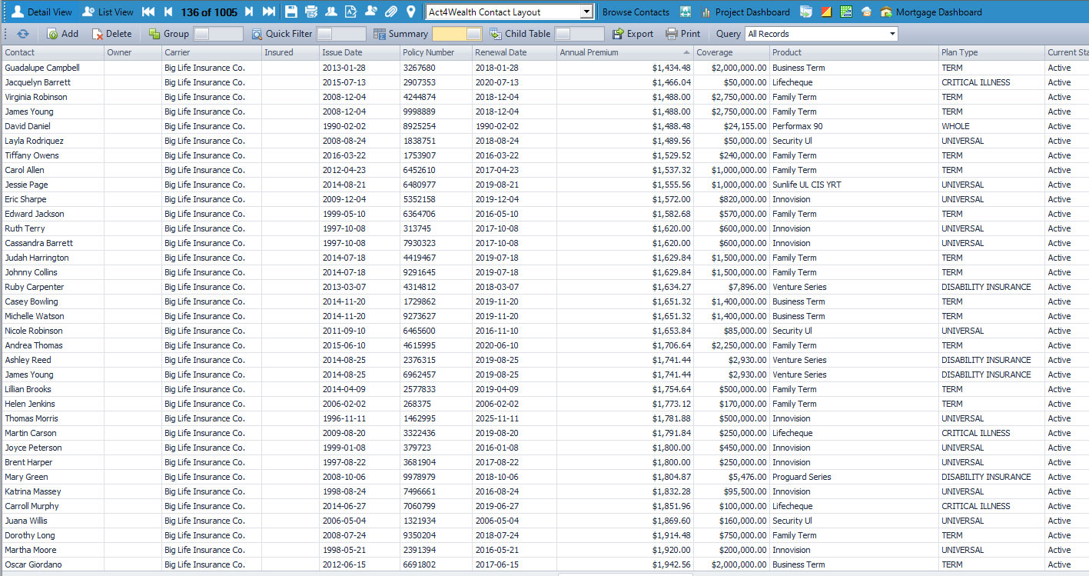Screen dimensions: 1089x576
Task: Click the Jessie Page contact cell
Action: [53, 185]
